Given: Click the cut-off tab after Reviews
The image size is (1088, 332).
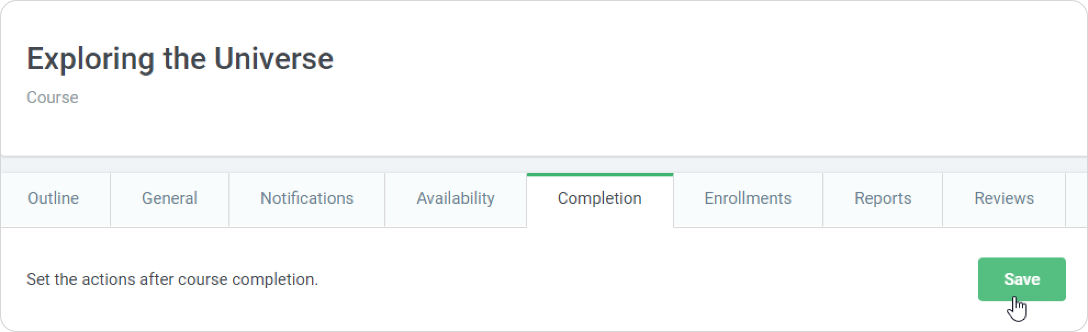Looking at the screenshot, I should 1076,199.
